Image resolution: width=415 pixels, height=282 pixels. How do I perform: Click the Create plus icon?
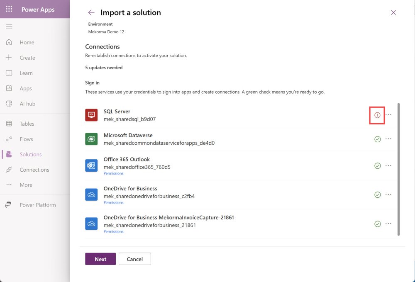pyautogui.click(x=9, y=57)
